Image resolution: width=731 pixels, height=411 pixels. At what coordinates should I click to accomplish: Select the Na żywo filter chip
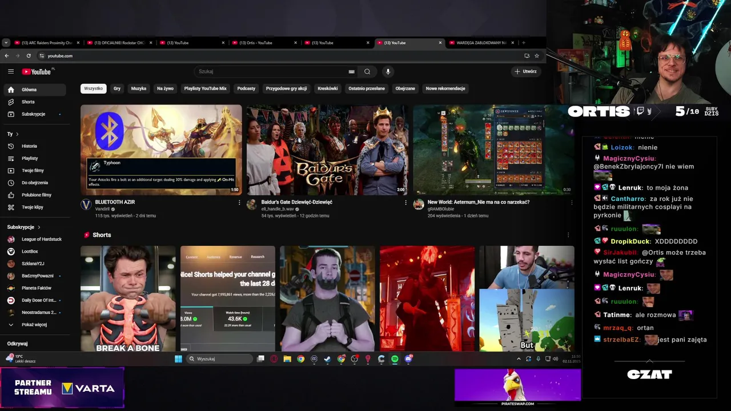click(165, 88)
